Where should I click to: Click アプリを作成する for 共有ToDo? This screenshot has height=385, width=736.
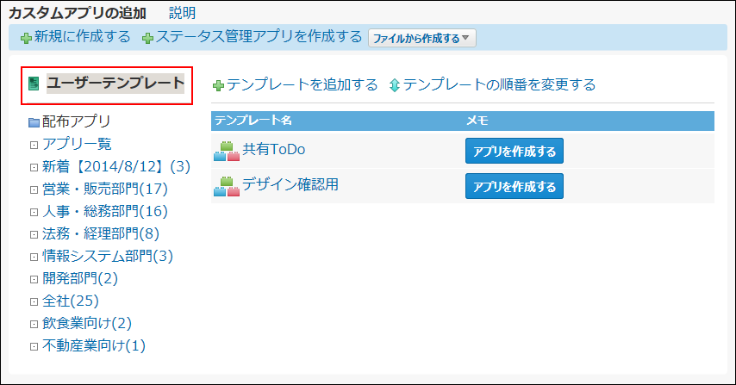click(515, 151)
